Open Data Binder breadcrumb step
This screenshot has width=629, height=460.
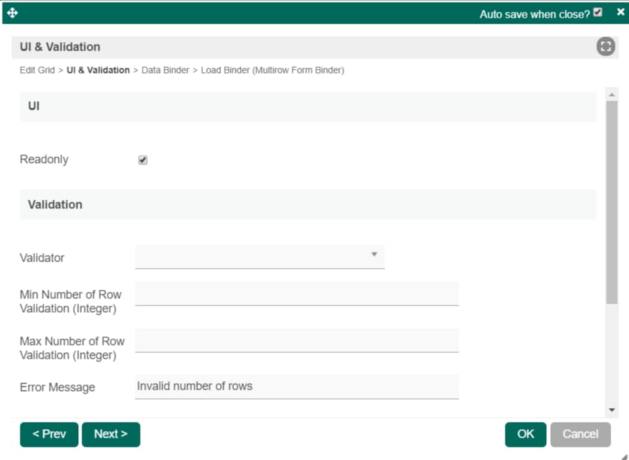(165, 70)
